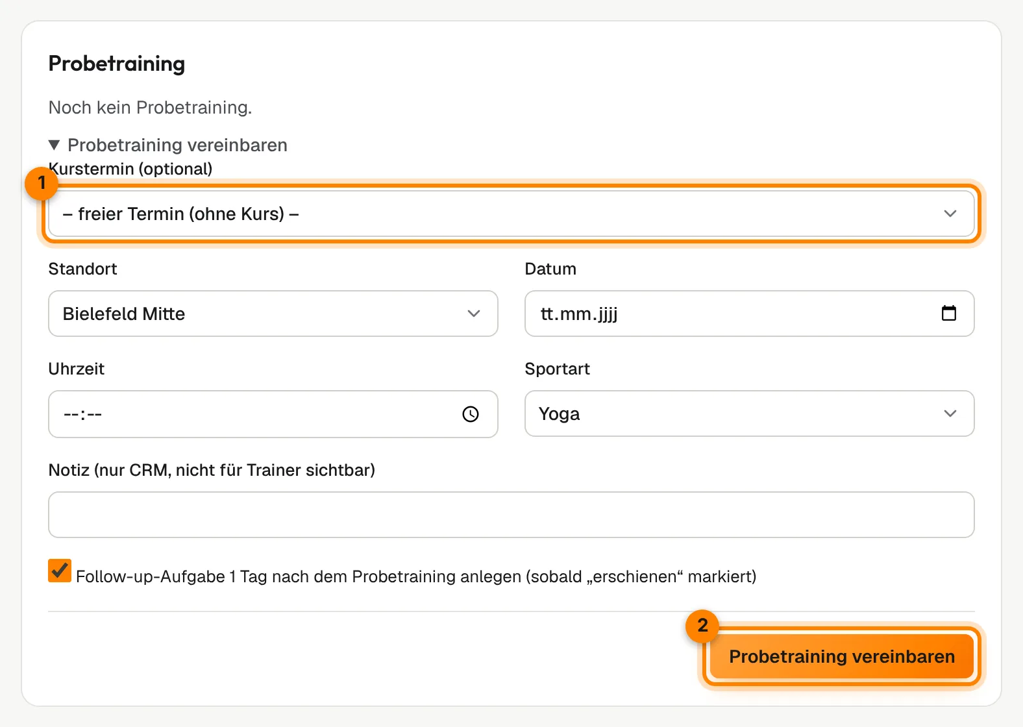This screenshot has width=1023, height=727.
Task: Open the Kurstermin dropdown
Action: [512, 214]
